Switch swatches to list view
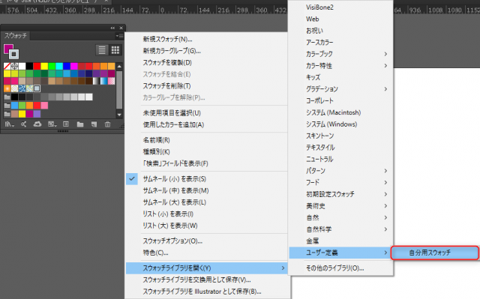Image resolution: width=480 pixels, height=299 pixels. click(x=102, y=49)
